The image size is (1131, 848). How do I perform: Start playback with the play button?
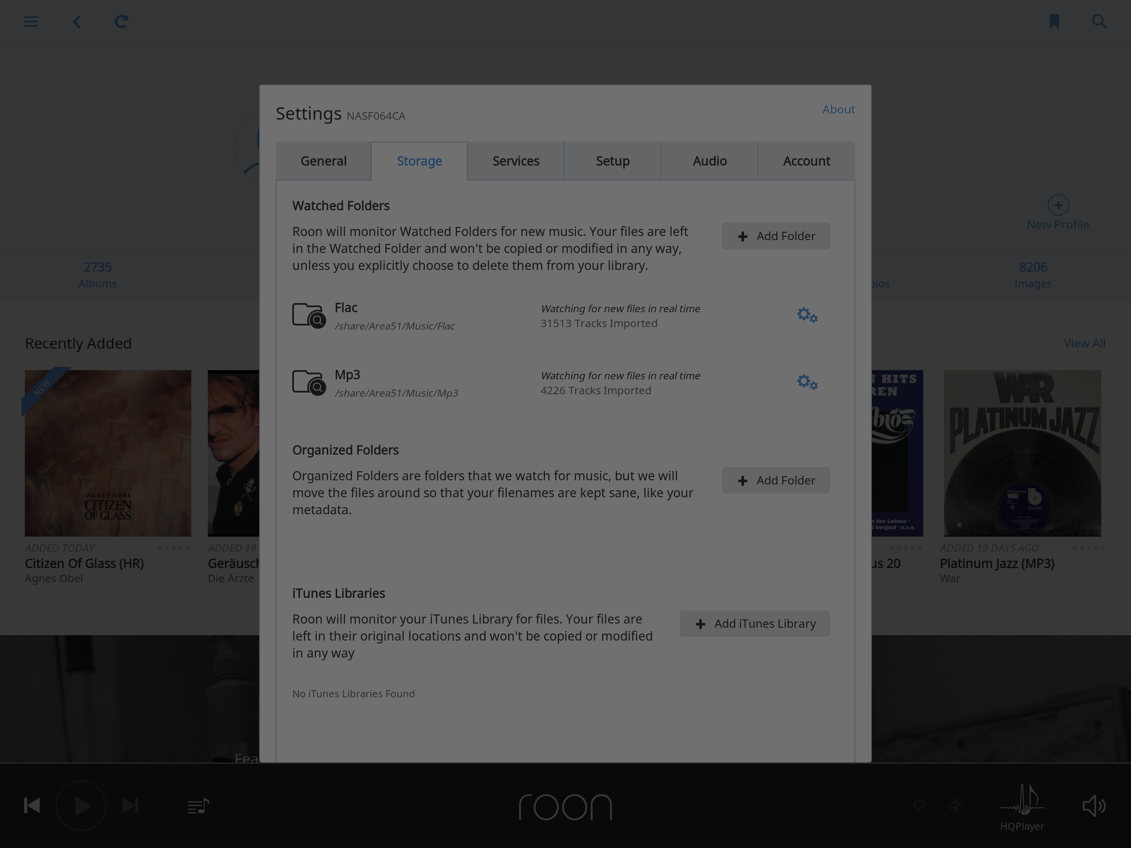click(x=81, y=805)
